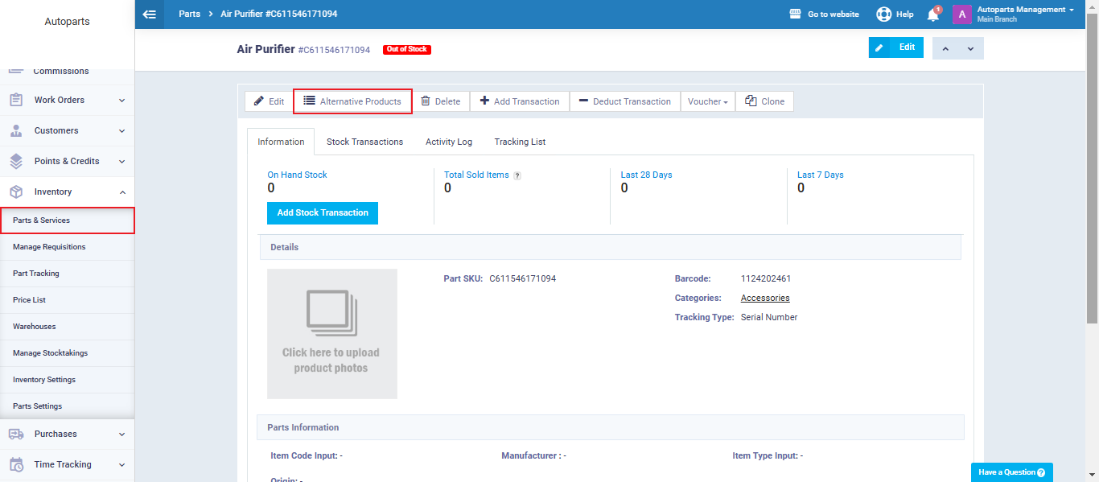
Task: Click the question icon in Have a Question
Action: point(1041,472)
